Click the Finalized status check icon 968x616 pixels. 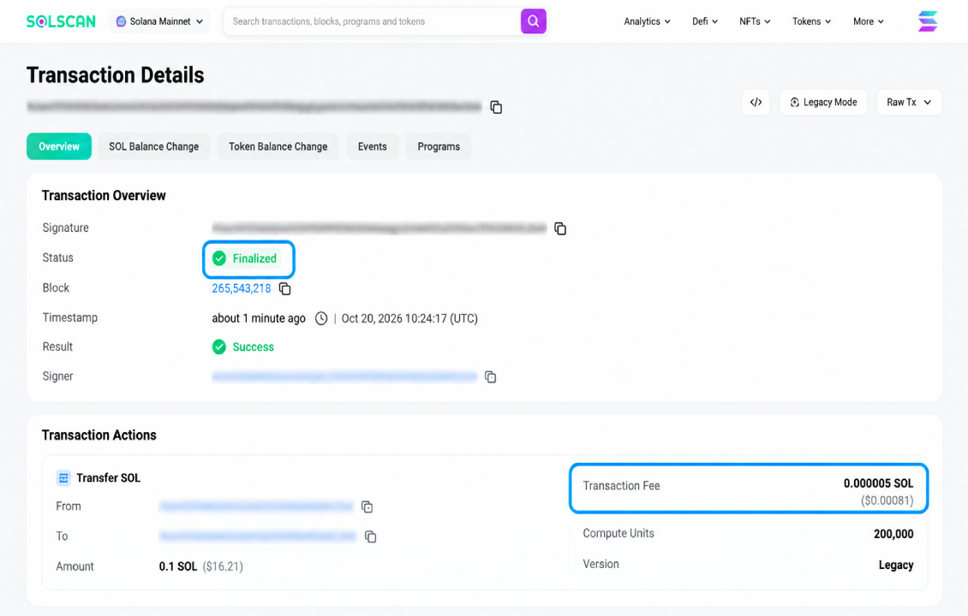click(x=219, y=258)
